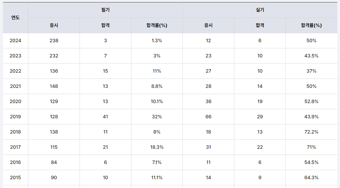Select the 2019 year cell
The image size is (340, 188).
[x=15, y=117]
